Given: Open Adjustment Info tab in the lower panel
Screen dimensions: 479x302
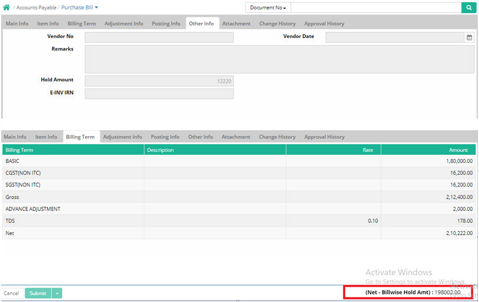Looking at the screenshot, I should pos(123,137).
